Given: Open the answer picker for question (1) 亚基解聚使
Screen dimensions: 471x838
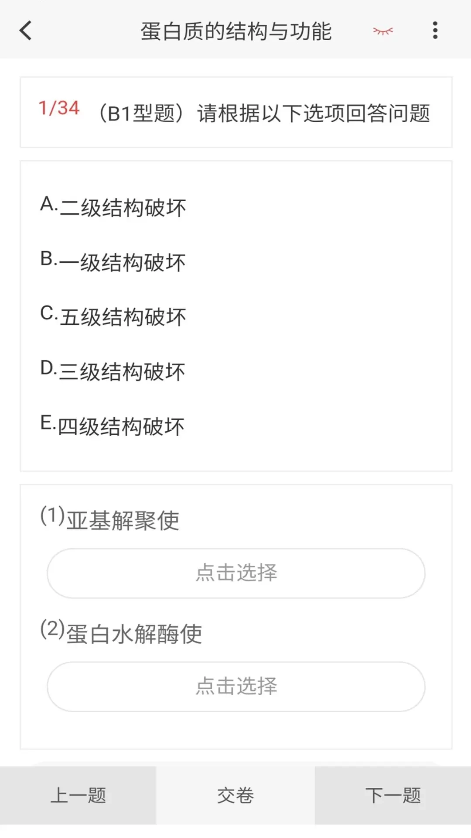Looking at the screenshot, I should [x=235, y=572].
